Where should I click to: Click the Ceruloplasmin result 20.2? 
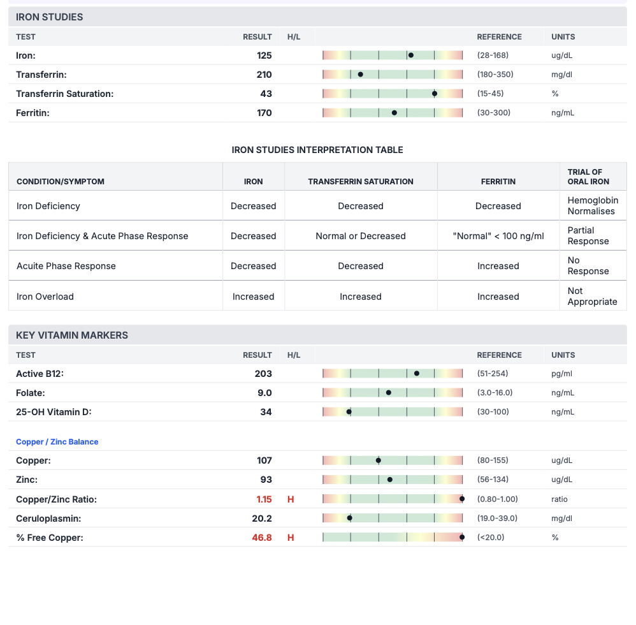point(262,518)
